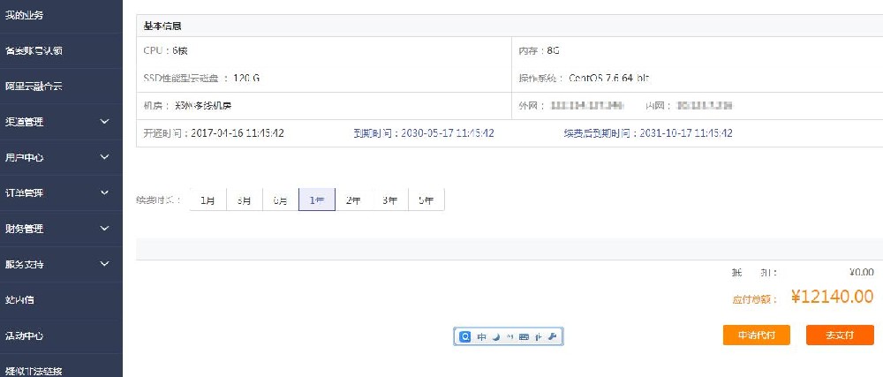
Task: Click the skin icon beside the wrench
Action: 539,336
